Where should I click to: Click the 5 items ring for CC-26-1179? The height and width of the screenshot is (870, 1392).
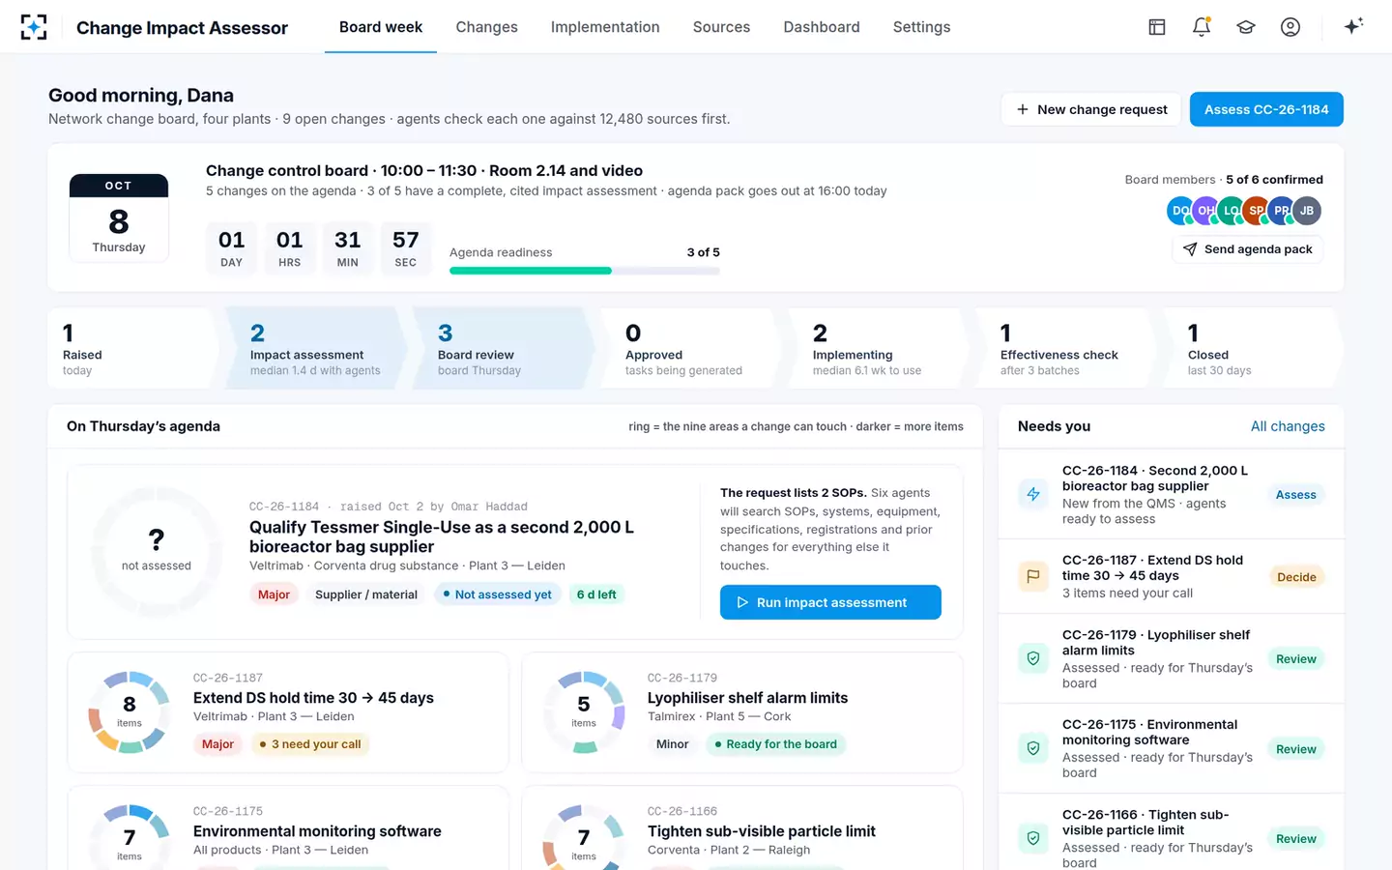[x=584, y=711]
